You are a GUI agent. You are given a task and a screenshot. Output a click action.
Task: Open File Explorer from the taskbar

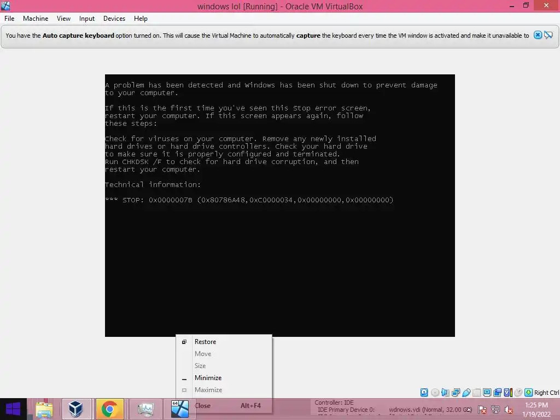pyautogui.click(x=44, y=409)
